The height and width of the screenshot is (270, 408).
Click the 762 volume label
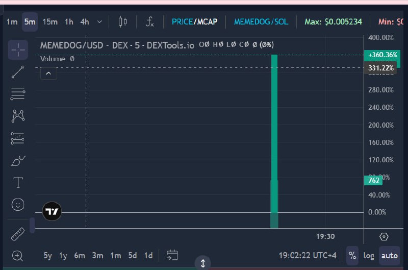(373, 180)
